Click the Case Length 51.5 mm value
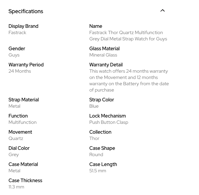The height and width of the screenshot is (195, 199). [98, 171]
